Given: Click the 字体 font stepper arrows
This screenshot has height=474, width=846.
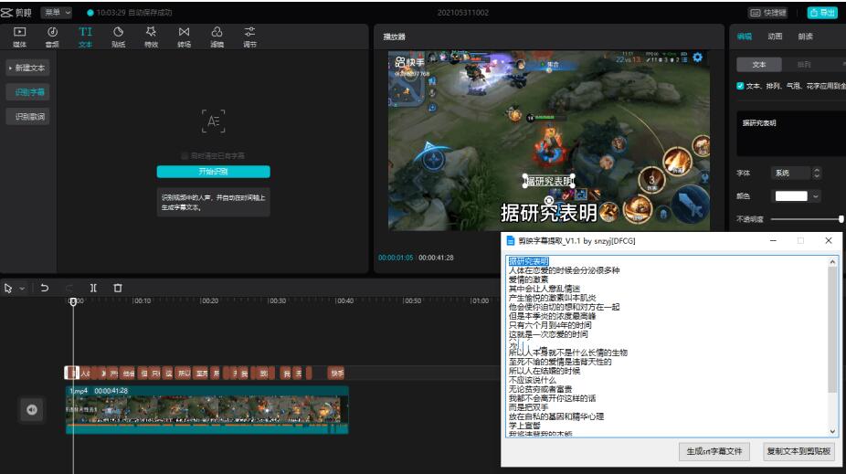Looking at the screenshot, I should pyautogui.click(x=817, y=174).
